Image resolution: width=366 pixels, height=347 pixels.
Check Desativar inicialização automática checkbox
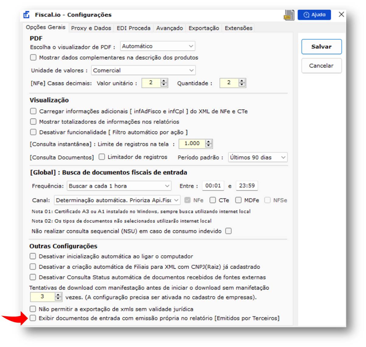coord(33,256)
